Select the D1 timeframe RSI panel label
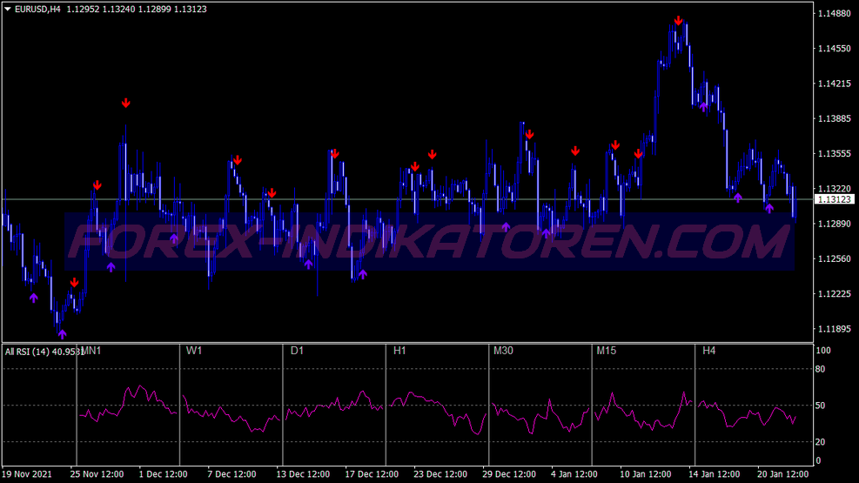Image resolution: width=859 pixels, height=483 pixels. point(297,351)
